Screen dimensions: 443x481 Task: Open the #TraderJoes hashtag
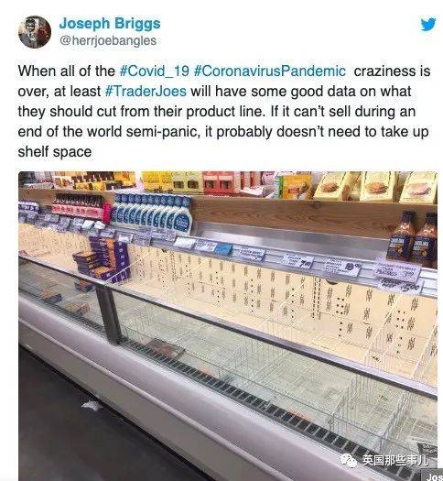tap(146, 91)
